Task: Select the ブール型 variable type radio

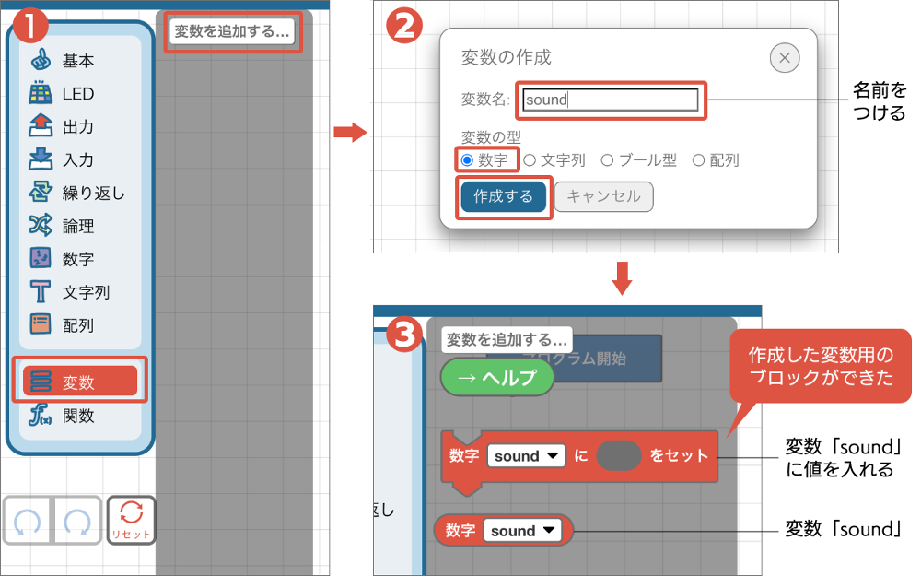Action: tap(607, 159)
